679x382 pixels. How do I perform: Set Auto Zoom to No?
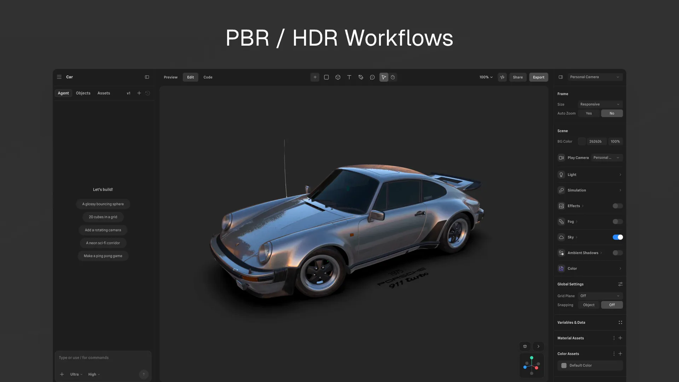click(x=612, y=114)
